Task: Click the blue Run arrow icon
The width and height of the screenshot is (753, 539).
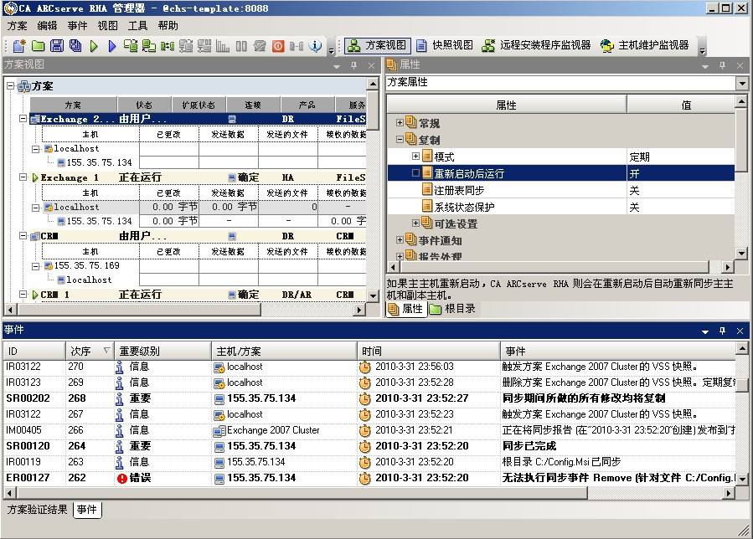Action: [112, 46]
